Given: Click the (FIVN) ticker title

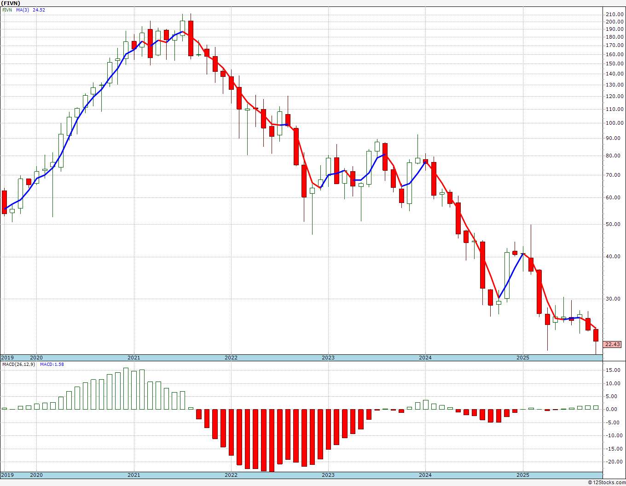Looking at the screenshot, I should pos(11,3).
